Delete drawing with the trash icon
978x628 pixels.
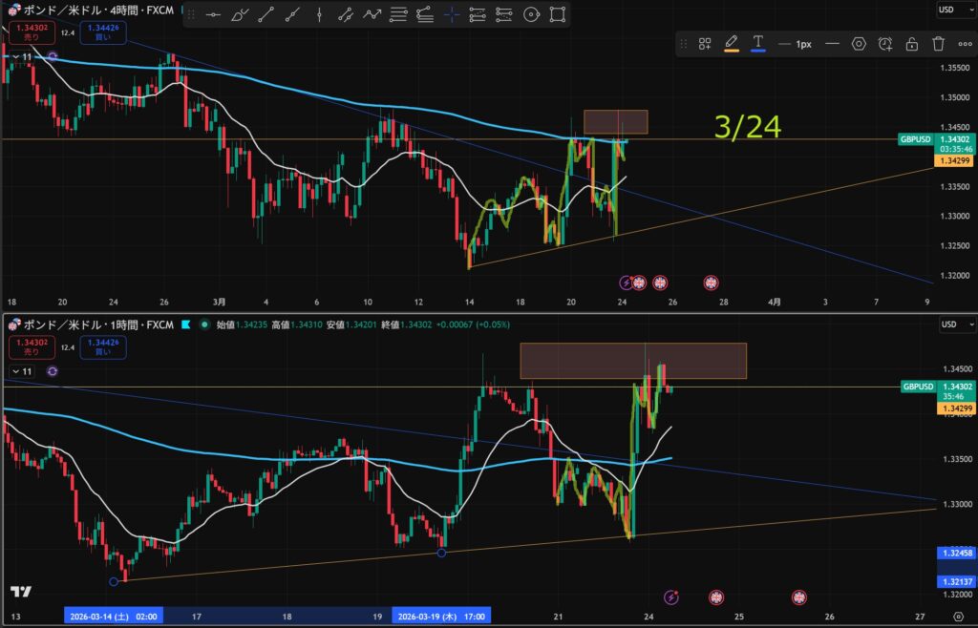pos(938,43)
